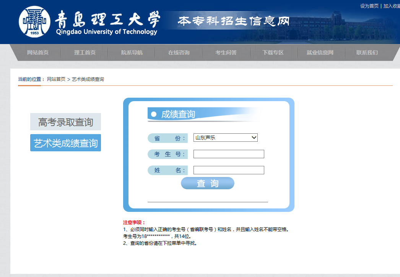
Task: Open 就业信息网 from the navigation bar
Action: (320, 52)
